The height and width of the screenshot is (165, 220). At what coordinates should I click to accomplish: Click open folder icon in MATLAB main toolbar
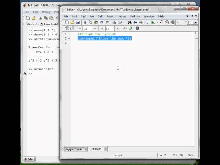coord(33,18)
